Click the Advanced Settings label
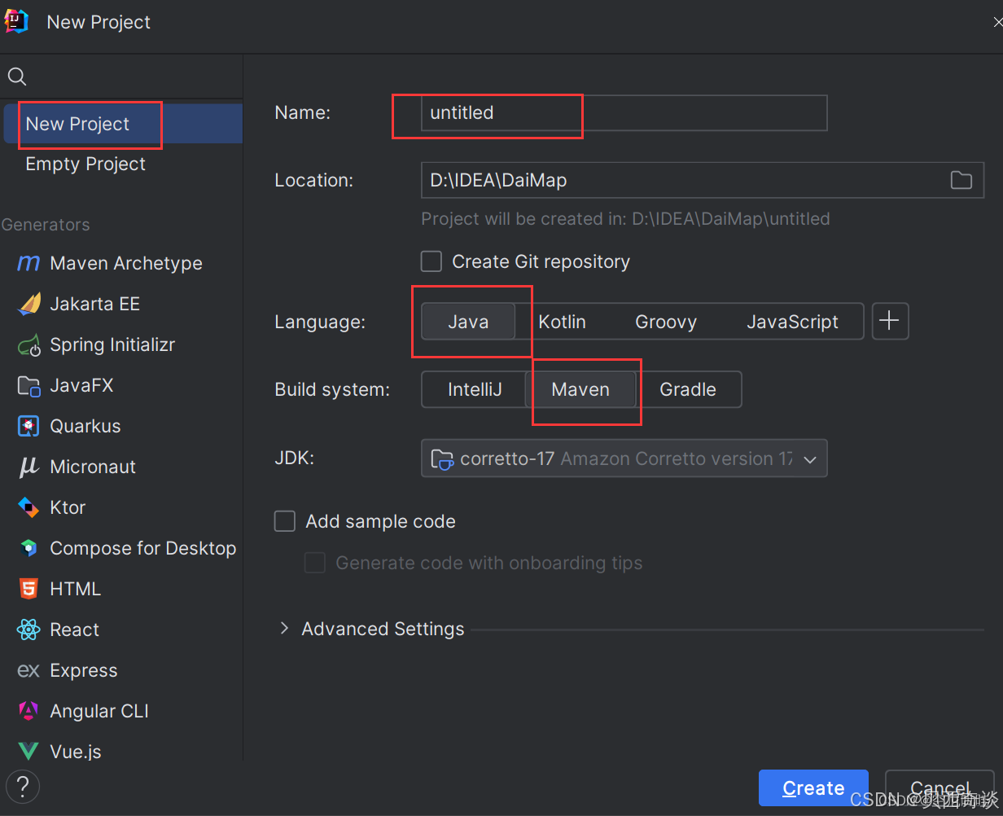The image size is (1003, 816). pyautogui.click(x=383, y=629)
